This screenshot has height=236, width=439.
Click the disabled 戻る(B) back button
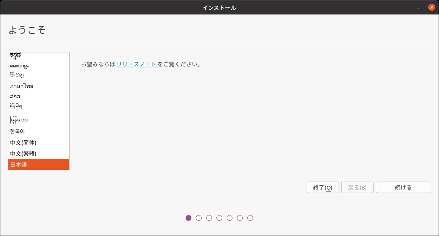(x=357, y=187)
